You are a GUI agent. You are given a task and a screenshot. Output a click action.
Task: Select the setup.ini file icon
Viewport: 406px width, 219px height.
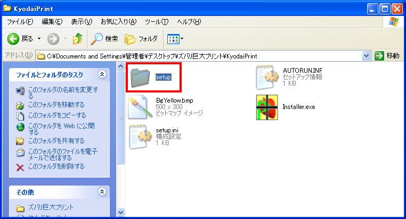coord(140,137)
